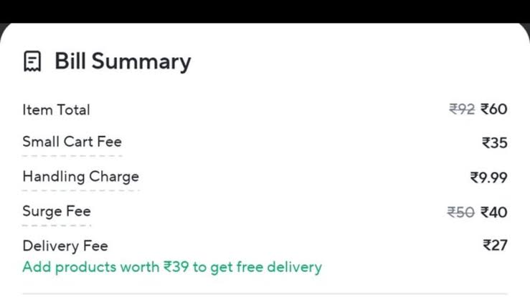Click the ₹40 discounted surge fee
Image resolution: width=530 pixels, height=297 pixels.
click(494, 212)
